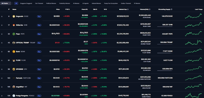Select the Political Memes category
The width and height of the screenshot is (204, 98).
pos(51,4)
